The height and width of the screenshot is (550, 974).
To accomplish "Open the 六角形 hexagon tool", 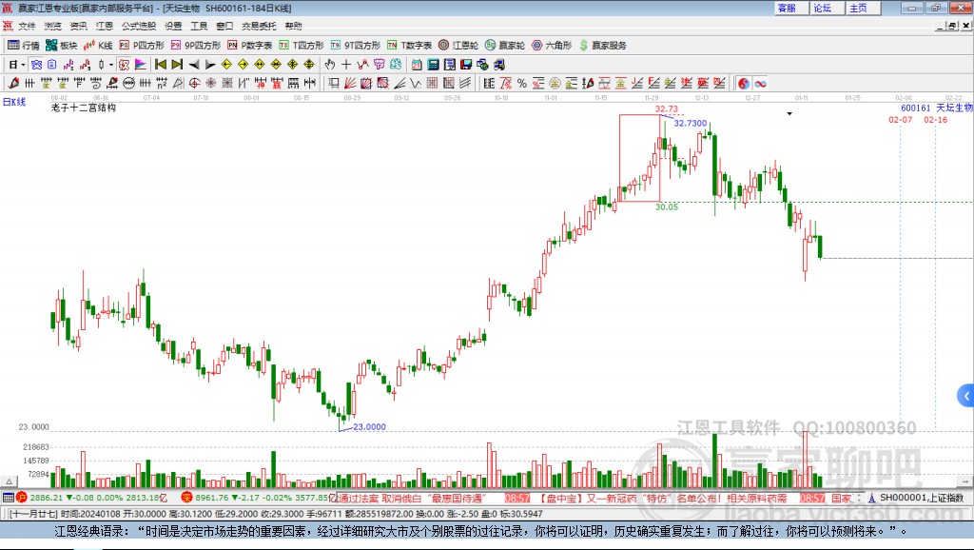I will point(552,45).
